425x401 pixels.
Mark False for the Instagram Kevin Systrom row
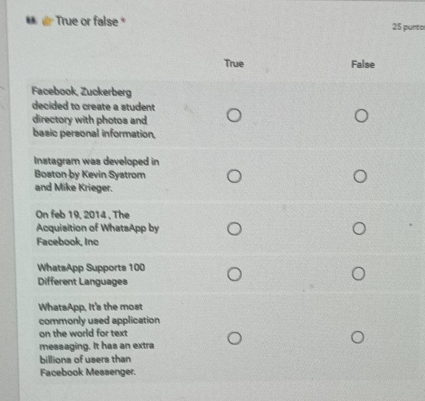(x=360, y=176)
